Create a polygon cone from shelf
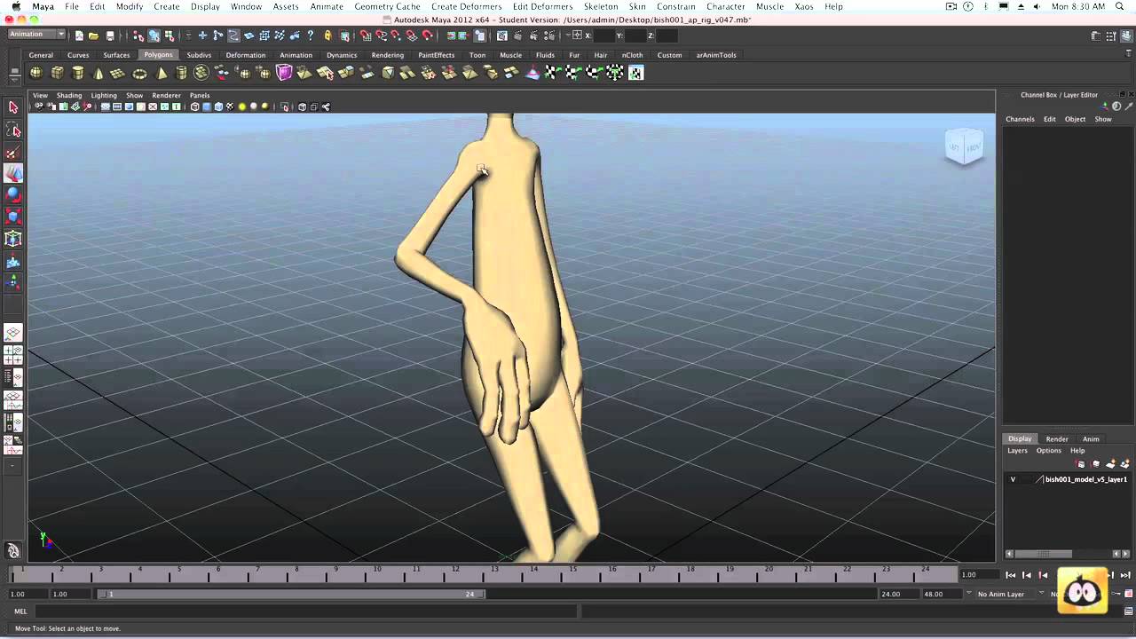Image resolution: width=1136 pixels, height=639 pixels. [x=99, y=73]
